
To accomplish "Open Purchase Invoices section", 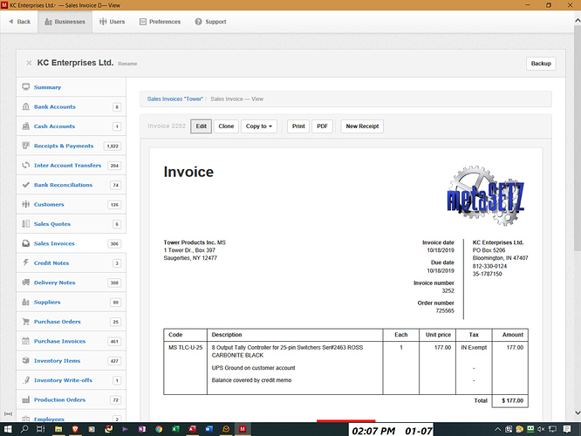I will 59,341.
